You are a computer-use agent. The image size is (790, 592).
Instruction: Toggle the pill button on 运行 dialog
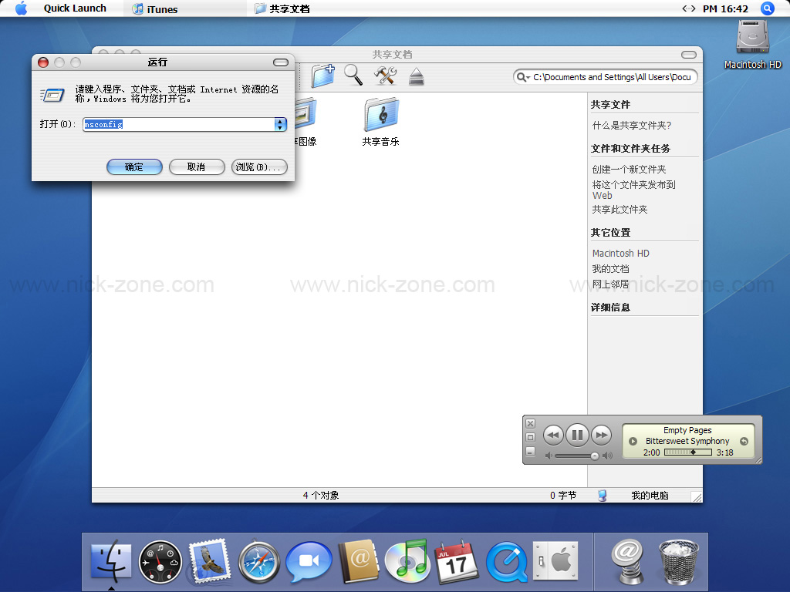pyautogui.click(x=281, y=62)
